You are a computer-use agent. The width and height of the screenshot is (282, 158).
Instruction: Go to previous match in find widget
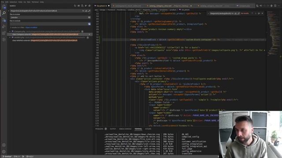tap(252, 14)
